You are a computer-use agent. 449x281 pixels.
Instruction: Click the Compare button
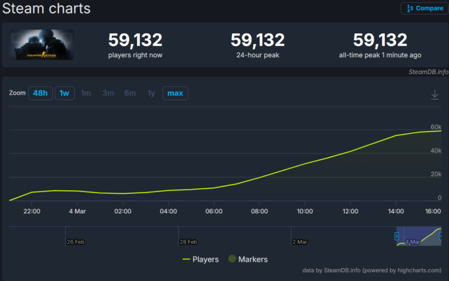click(x=424, y=8)
